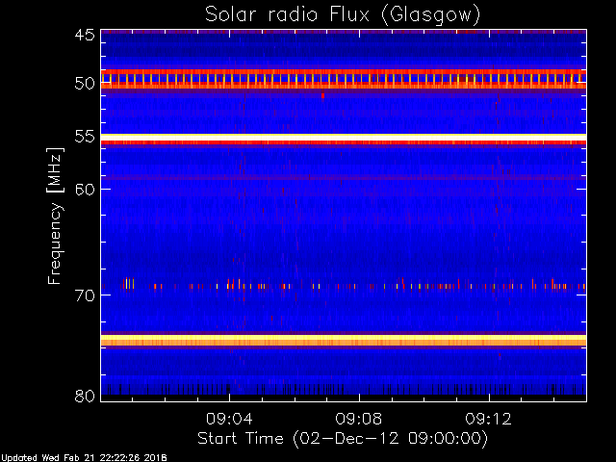Click the 09:08 time label
This screenshot has height=462, width=616.
pos(359,419)
